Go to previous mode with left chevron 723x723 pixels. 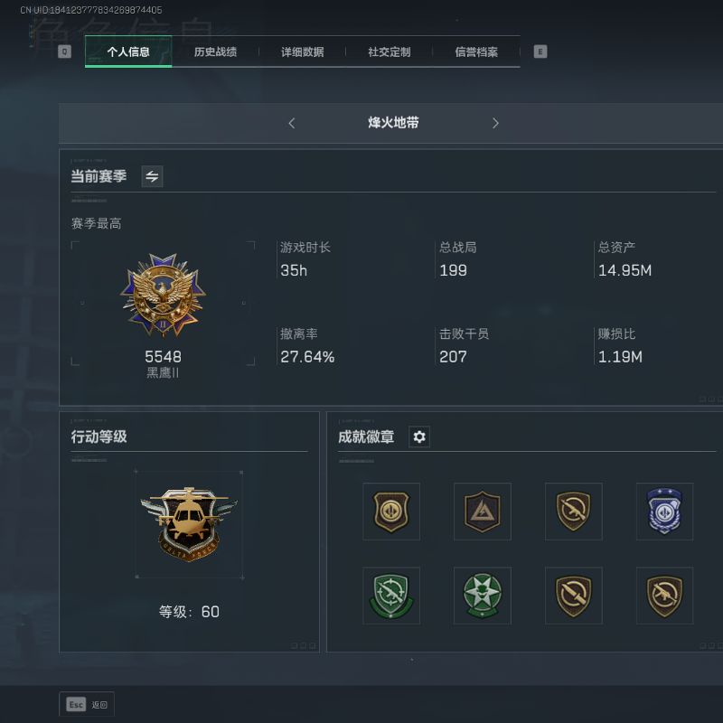[x=291, y=123]
